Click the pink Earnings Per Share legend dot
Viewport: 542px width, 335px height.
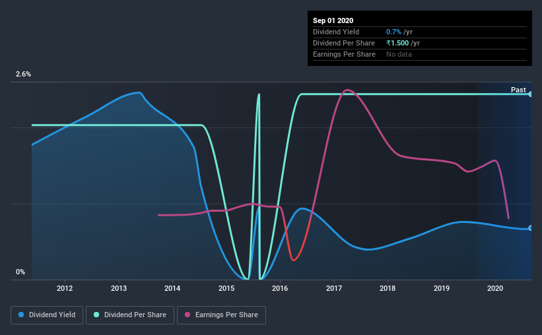tap(187, 315)
